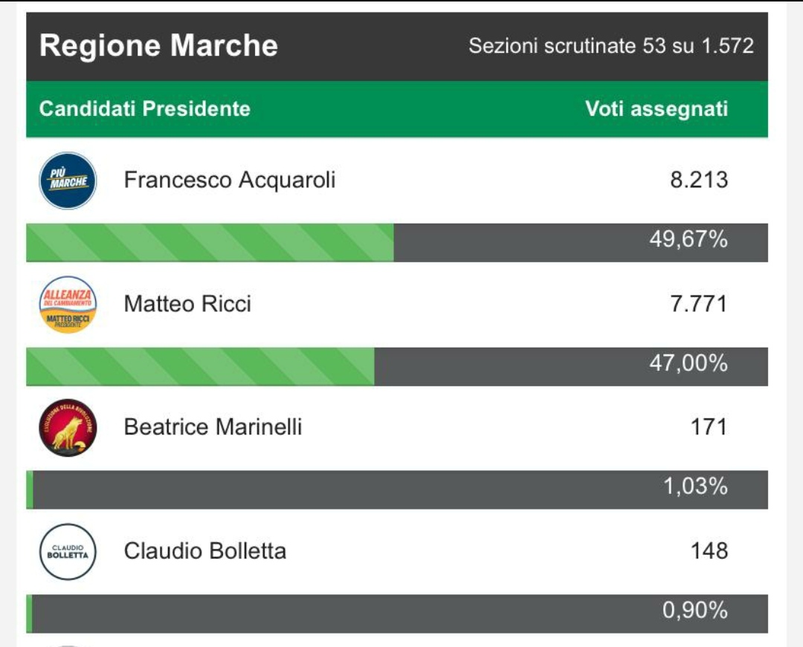The width and height of the screenshot is (803, 647).
Task: Open Matteo Ricci candidate name
Action: coord(187,304)
